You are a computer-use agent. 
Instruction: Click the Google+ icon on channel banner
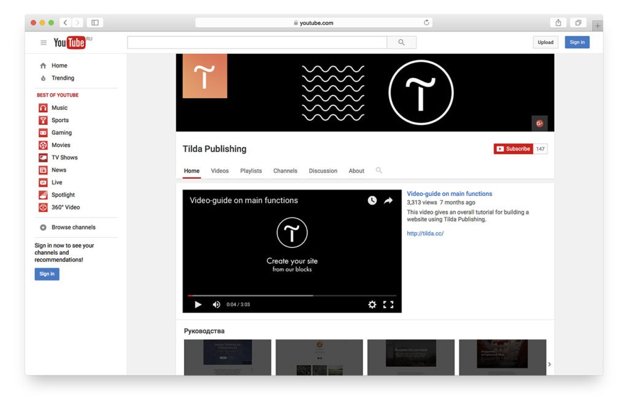pos(540,123)
